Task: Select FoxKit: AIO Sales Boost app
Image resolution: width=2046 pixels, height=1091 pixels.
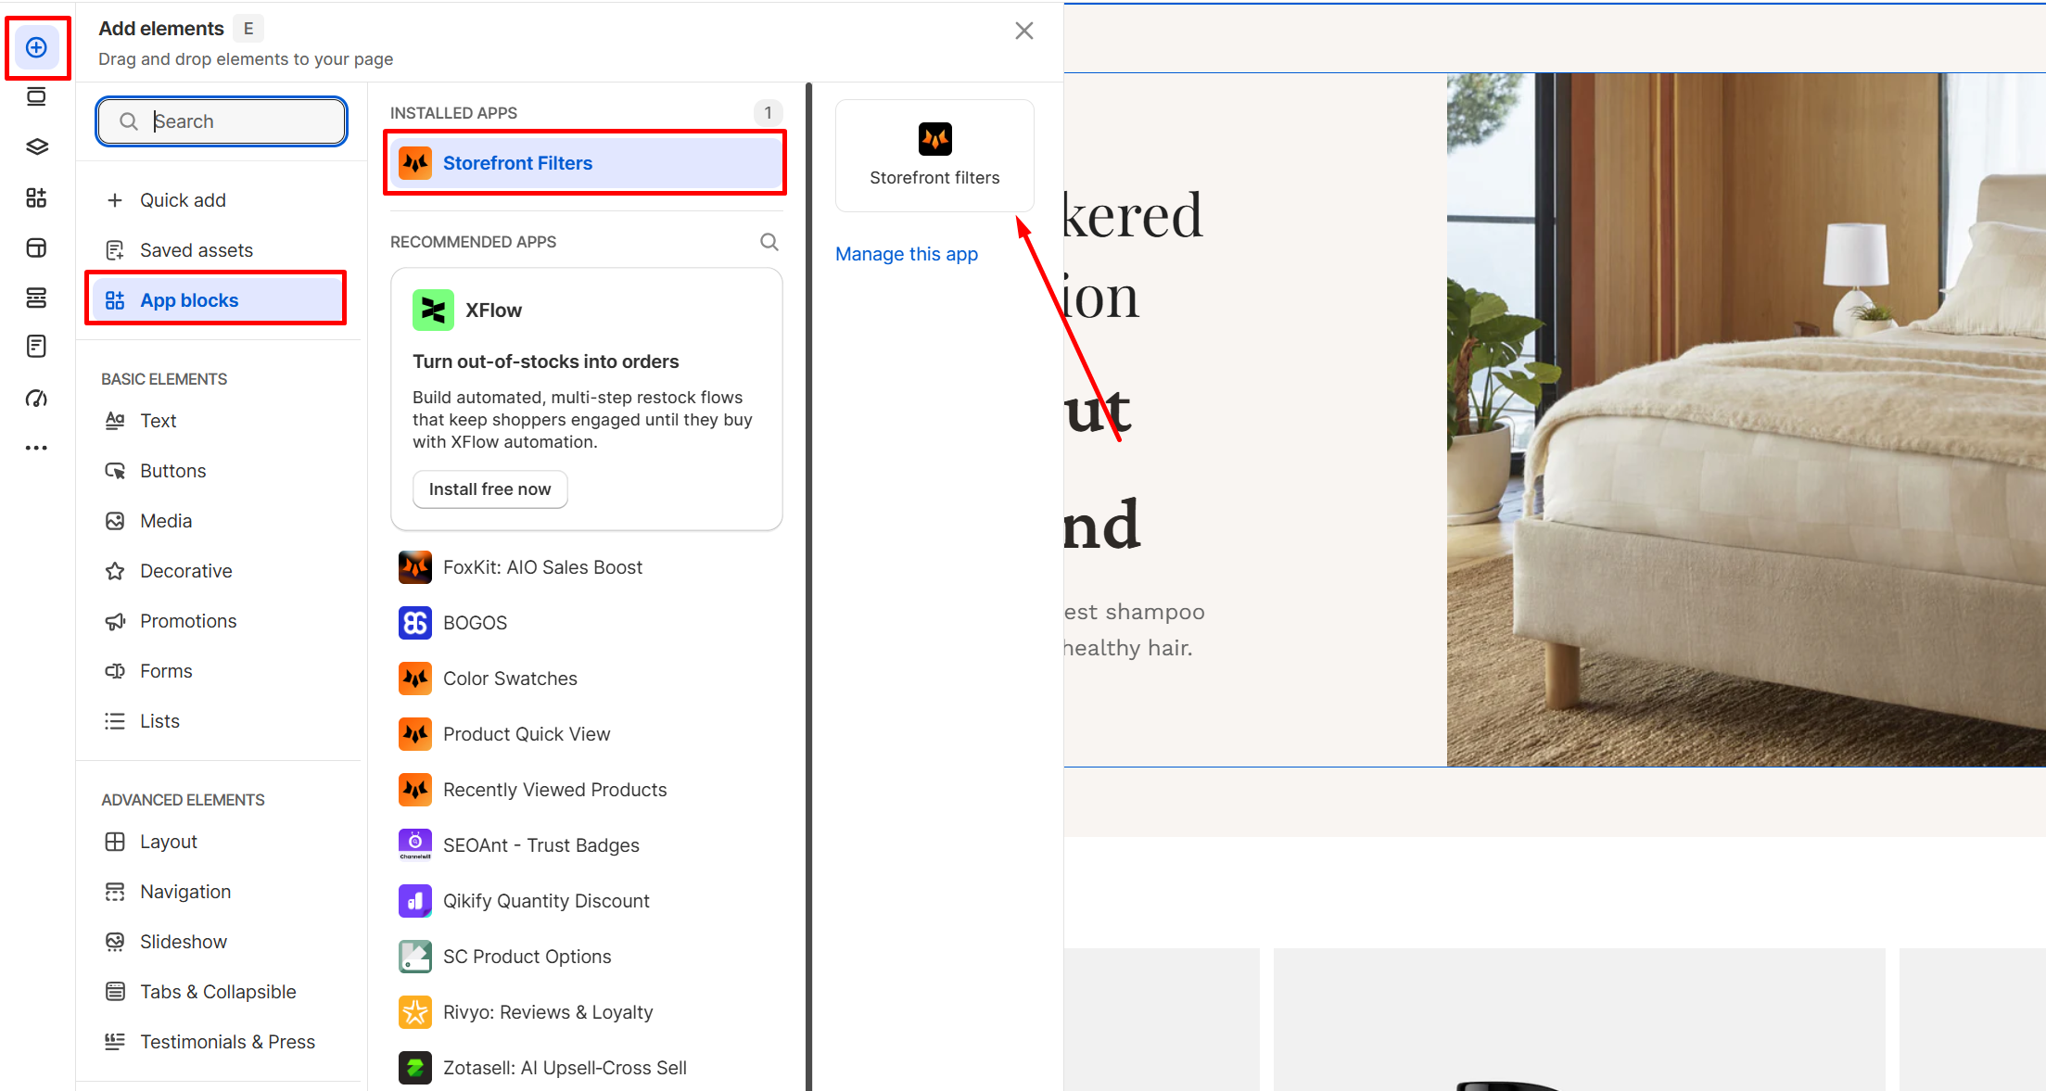Action: (x=586, y=567)
